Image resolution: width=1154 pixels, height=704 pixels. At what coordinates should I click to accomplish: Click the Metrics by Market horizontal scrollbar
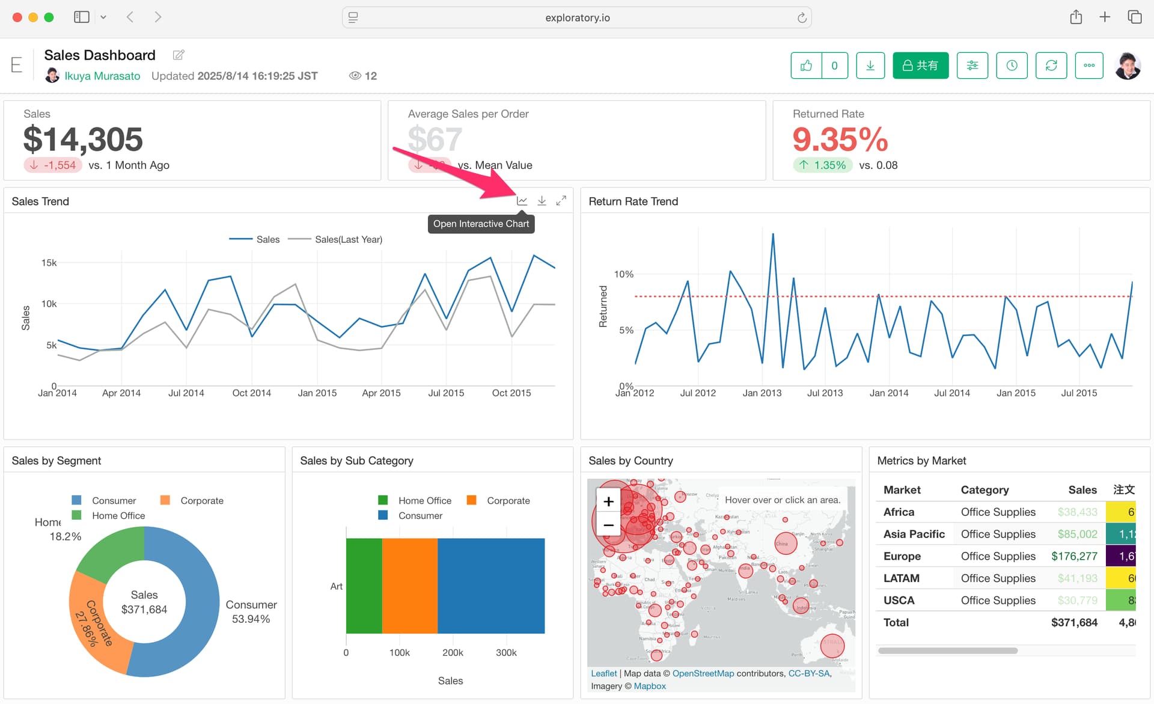pyautogui.click(x=947, y=650)
